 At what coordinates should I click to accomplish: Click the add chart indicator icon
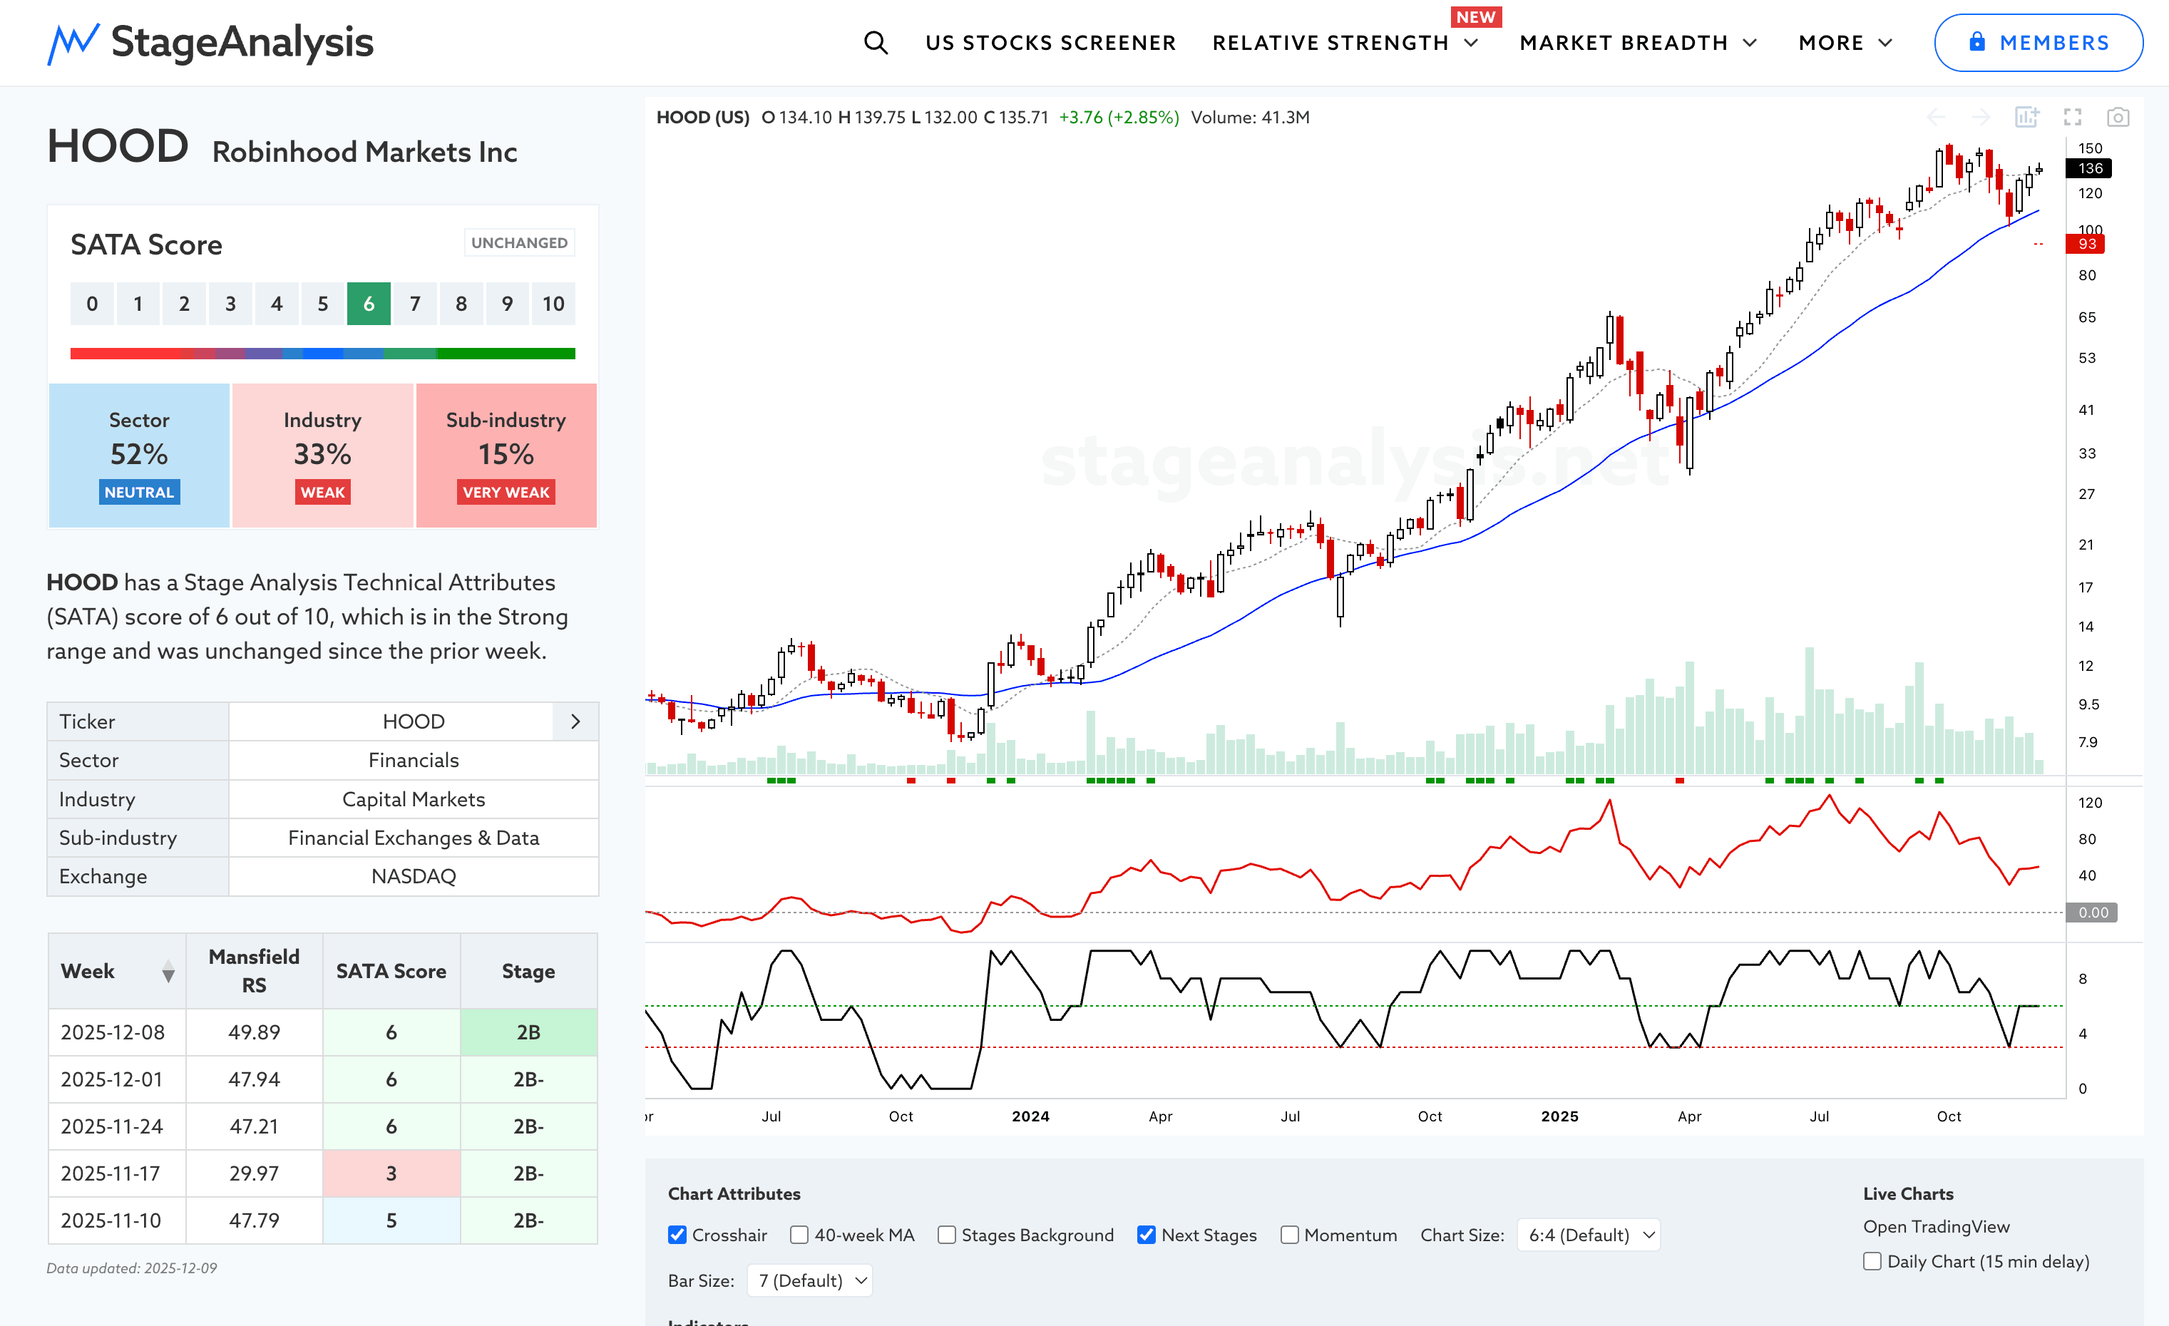[x=2026, y=117]
